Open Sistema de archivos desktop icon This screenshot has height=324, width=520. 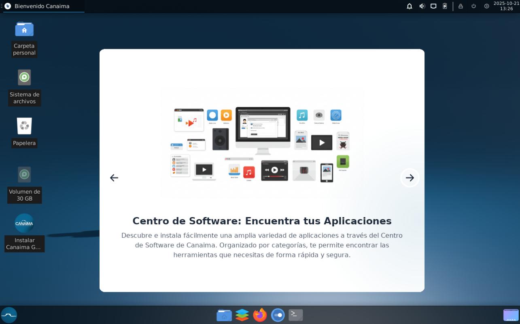(24, 77)
